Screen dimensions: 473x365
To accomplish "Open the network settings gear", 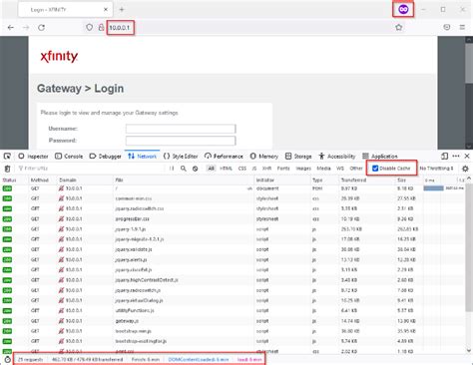I will (465, 169).
